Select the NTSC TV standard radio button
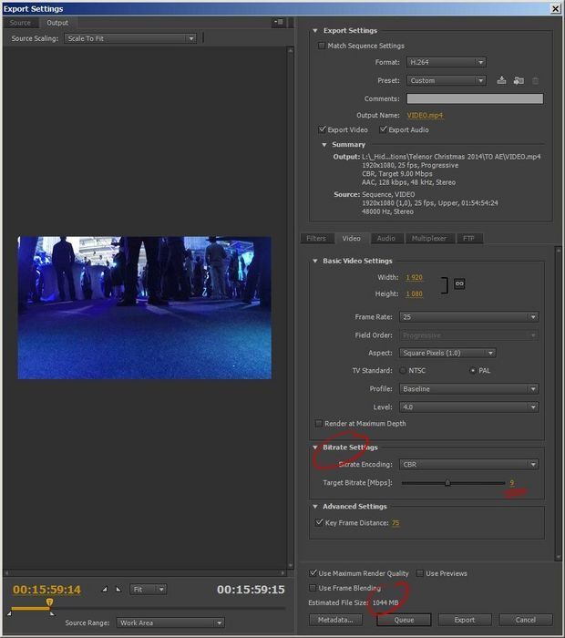Image resolution: width=565 pixels, height=638 pixels. pyautogui.click(x=402, y=370)
